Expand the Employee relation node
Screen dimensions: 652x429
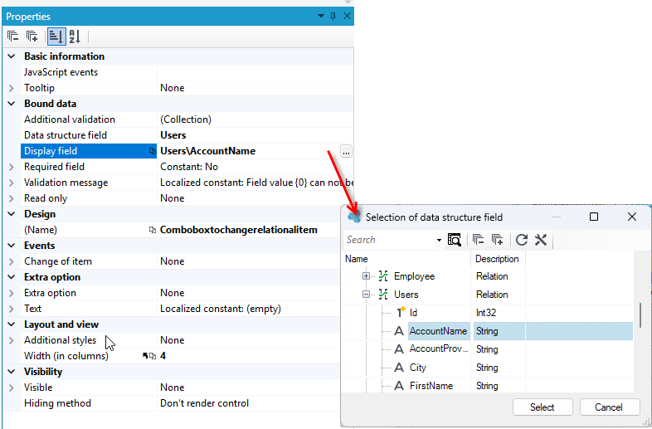(366, 276)
